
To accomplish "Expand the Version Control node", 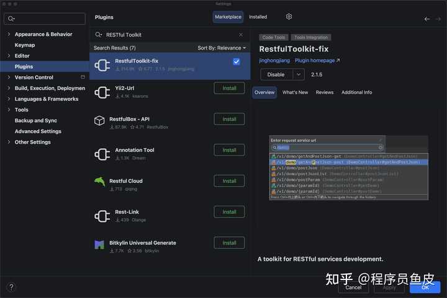I will pos(9,77).
